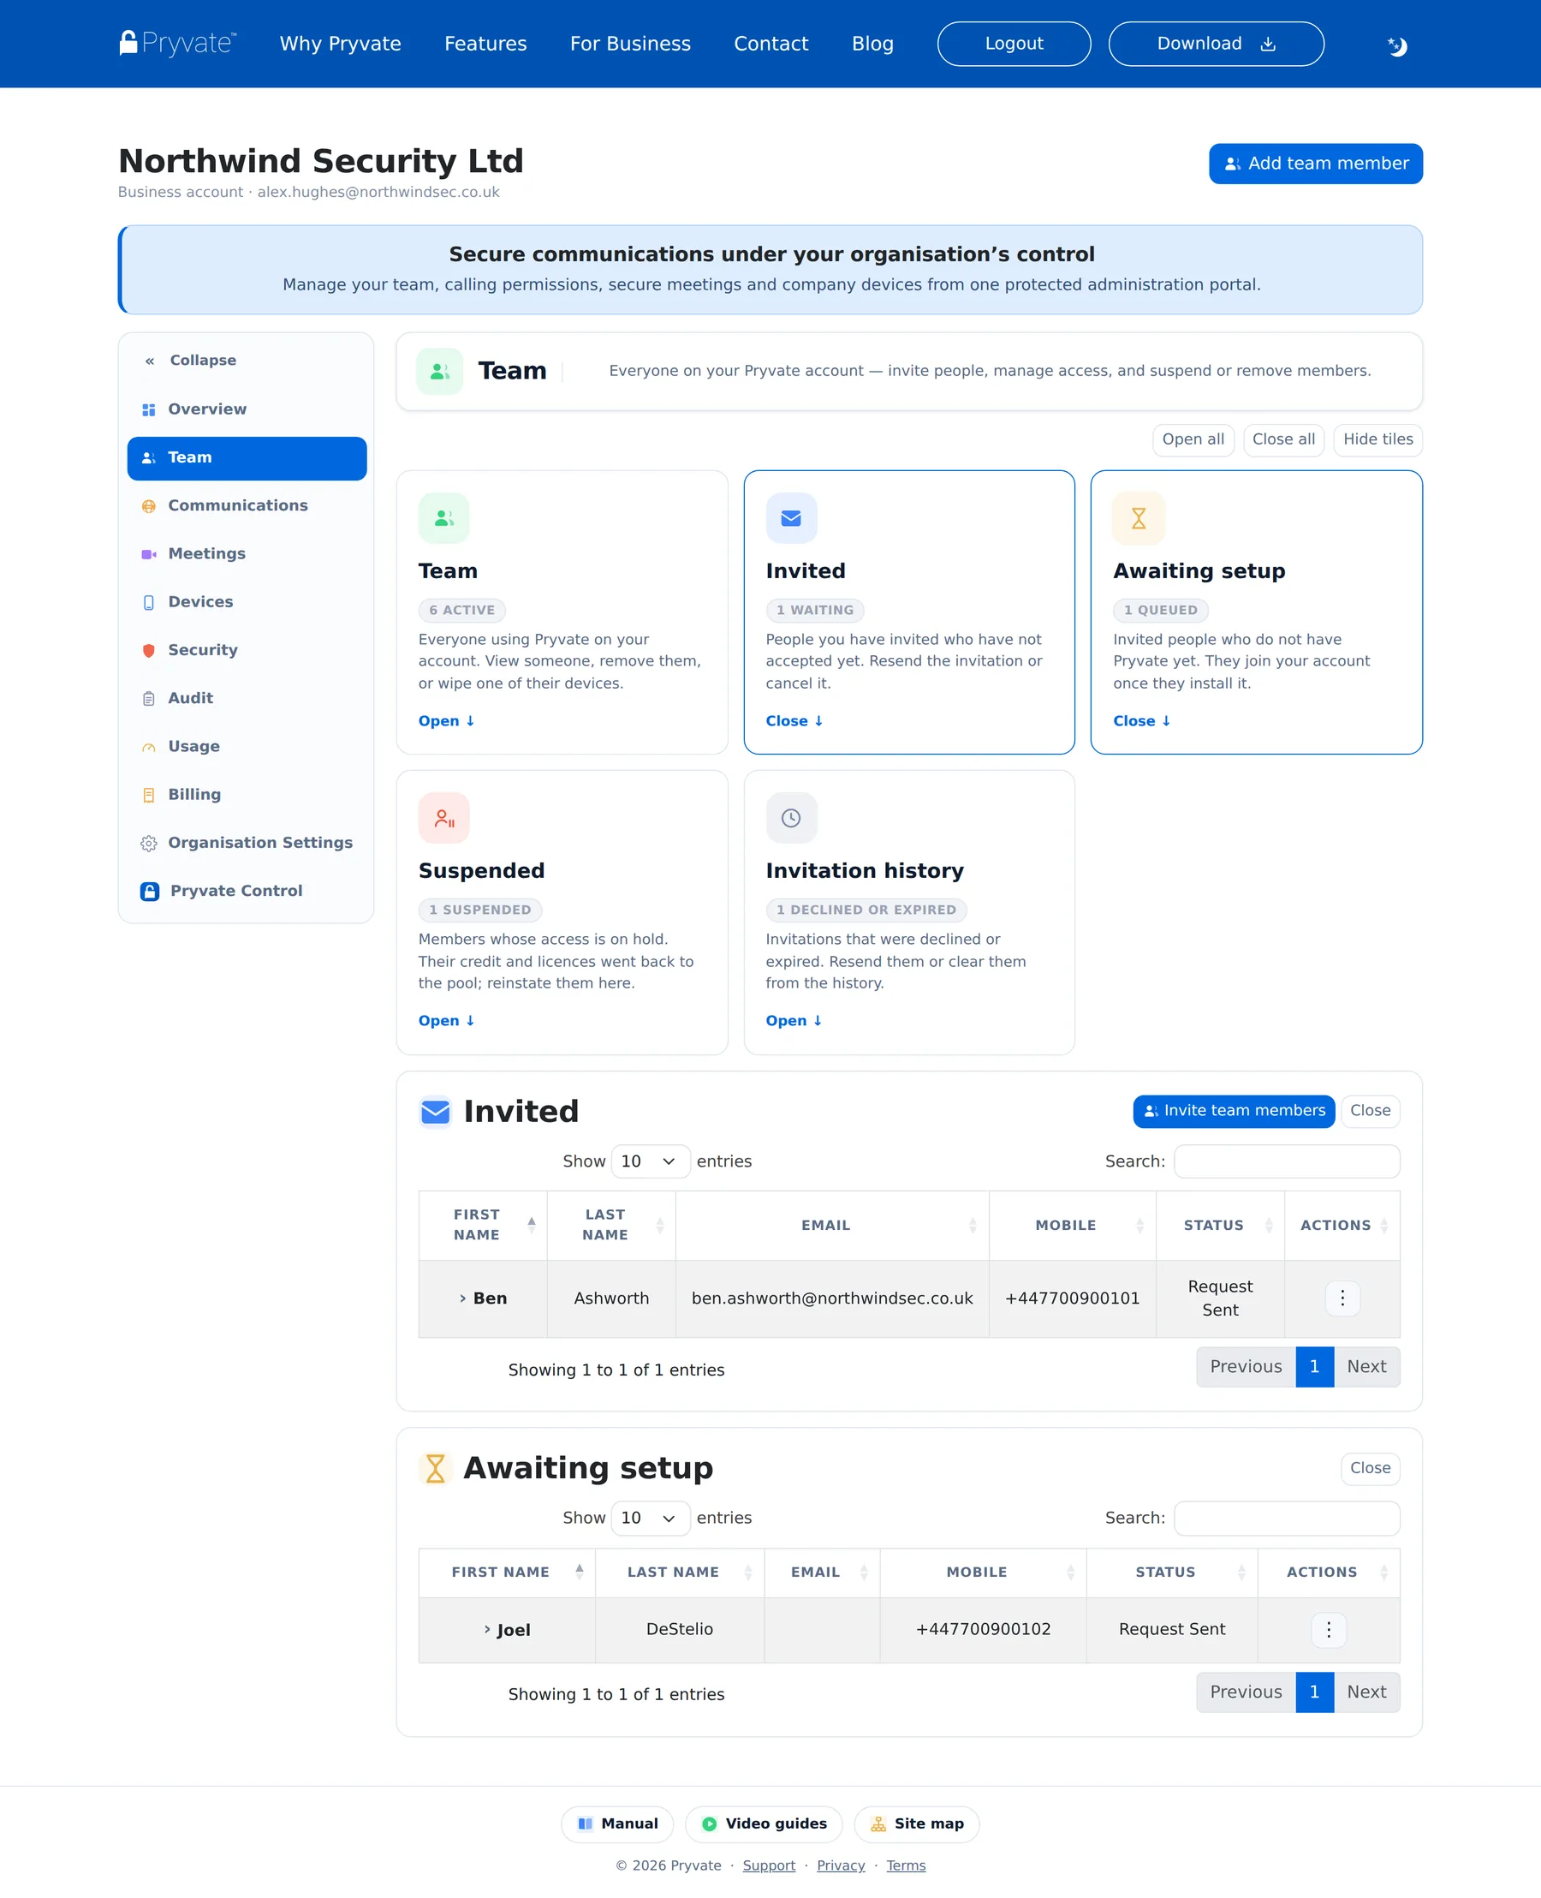
Task: Click the envelope icon beside Invited heading
Action: (x=435, y=1112)
